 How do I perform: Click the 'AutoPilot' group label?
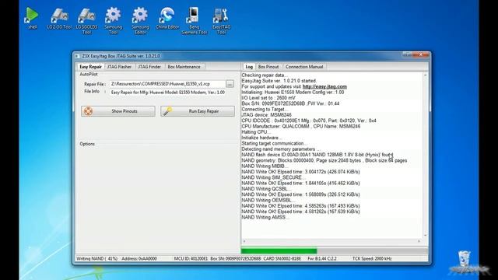point(89,75)
